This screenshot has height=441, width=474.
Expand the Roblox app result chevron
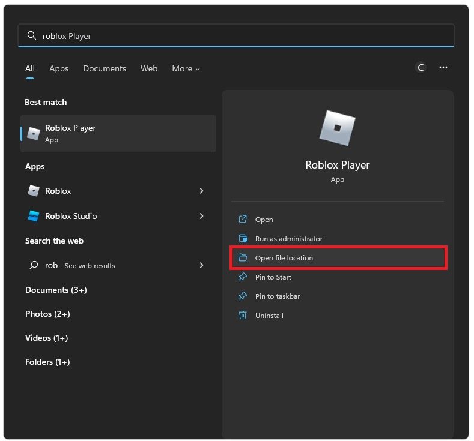pos(201,191)
